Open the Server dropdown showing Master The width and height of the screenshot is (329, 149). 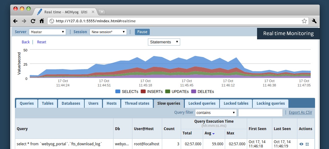coord(47,32)
